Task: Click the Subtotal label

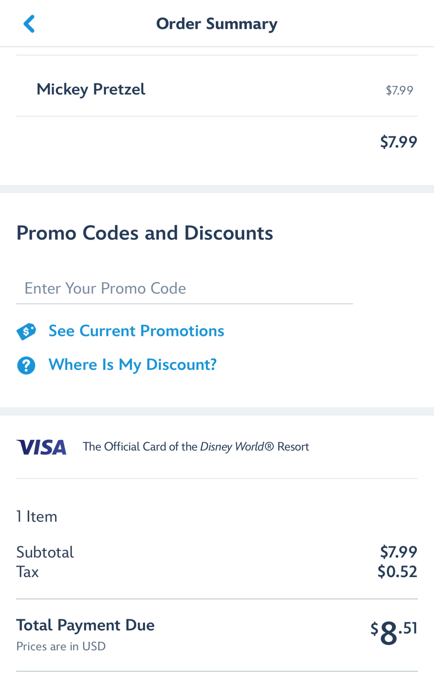Action: [45, 552]
